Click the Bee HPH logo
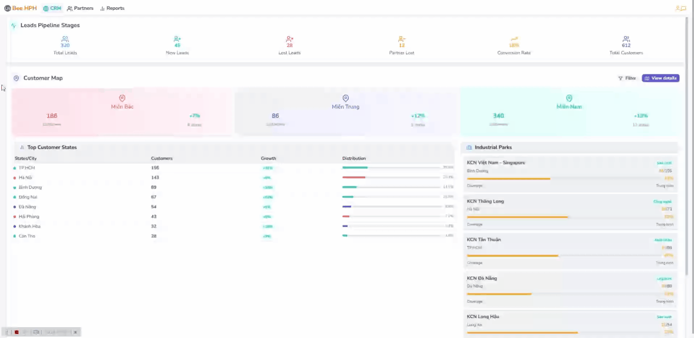 (x=20, y=8)
